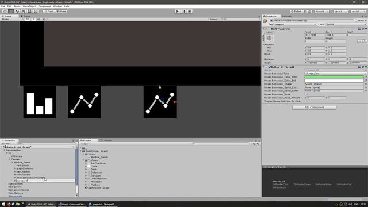
Task: Expand graphContainer in Hierarchy
Action: 15,168
